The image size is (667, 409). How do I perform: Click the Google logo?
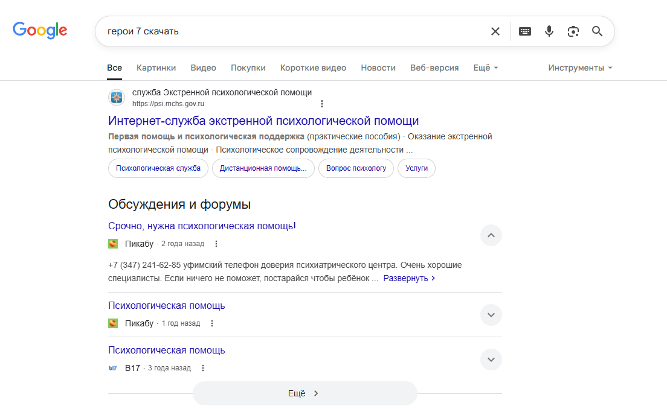pyautogui.click(x=40, y=31)
